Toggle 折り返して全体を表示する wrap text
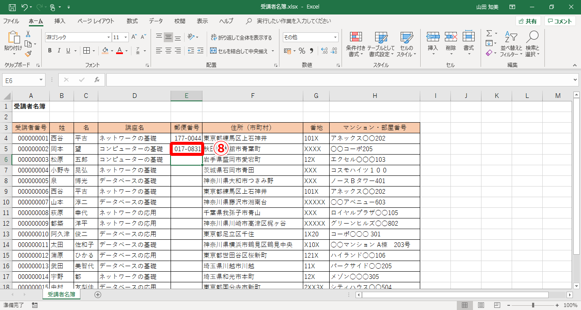Viewport: 581px width, 310px height. (x=241, y=37)
